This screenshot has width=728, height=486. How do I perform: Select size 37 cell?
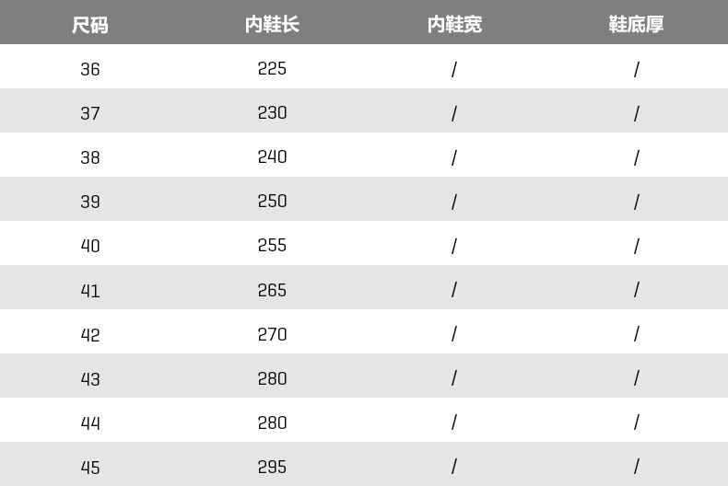(x=90, y=113)
